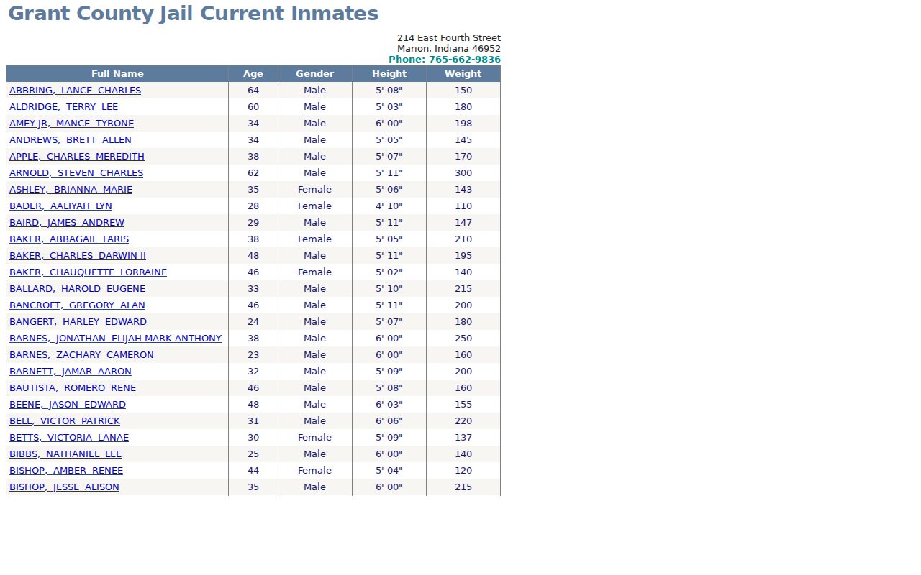The height and width of the screenshot is (575, 921).
Task: Open ALDRIDGE, TERRY LEE inmate link
Action: click(x=63, y=107)
